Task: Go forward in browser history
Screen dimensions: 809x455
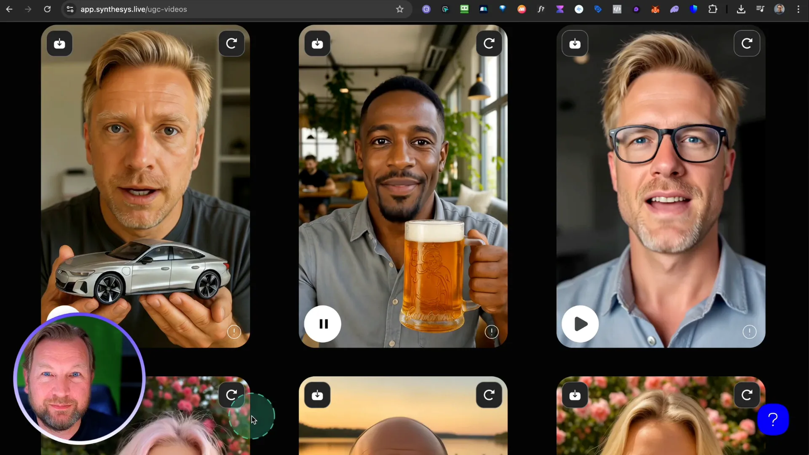Action: (x=28, y=9)
